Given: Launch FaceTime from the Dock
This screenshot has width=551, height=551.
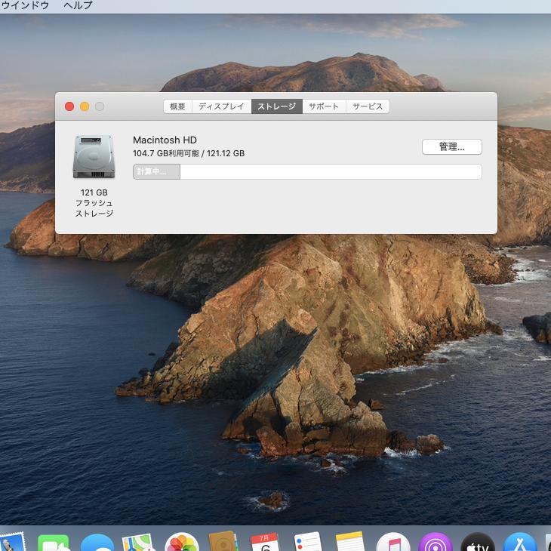Looking at the screenshot, I should click(54, 543).
